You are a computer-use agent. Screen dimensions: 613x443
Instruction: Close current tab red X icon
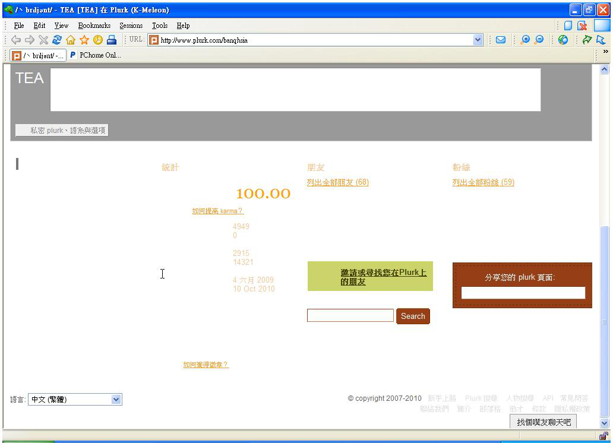point(583,26)
